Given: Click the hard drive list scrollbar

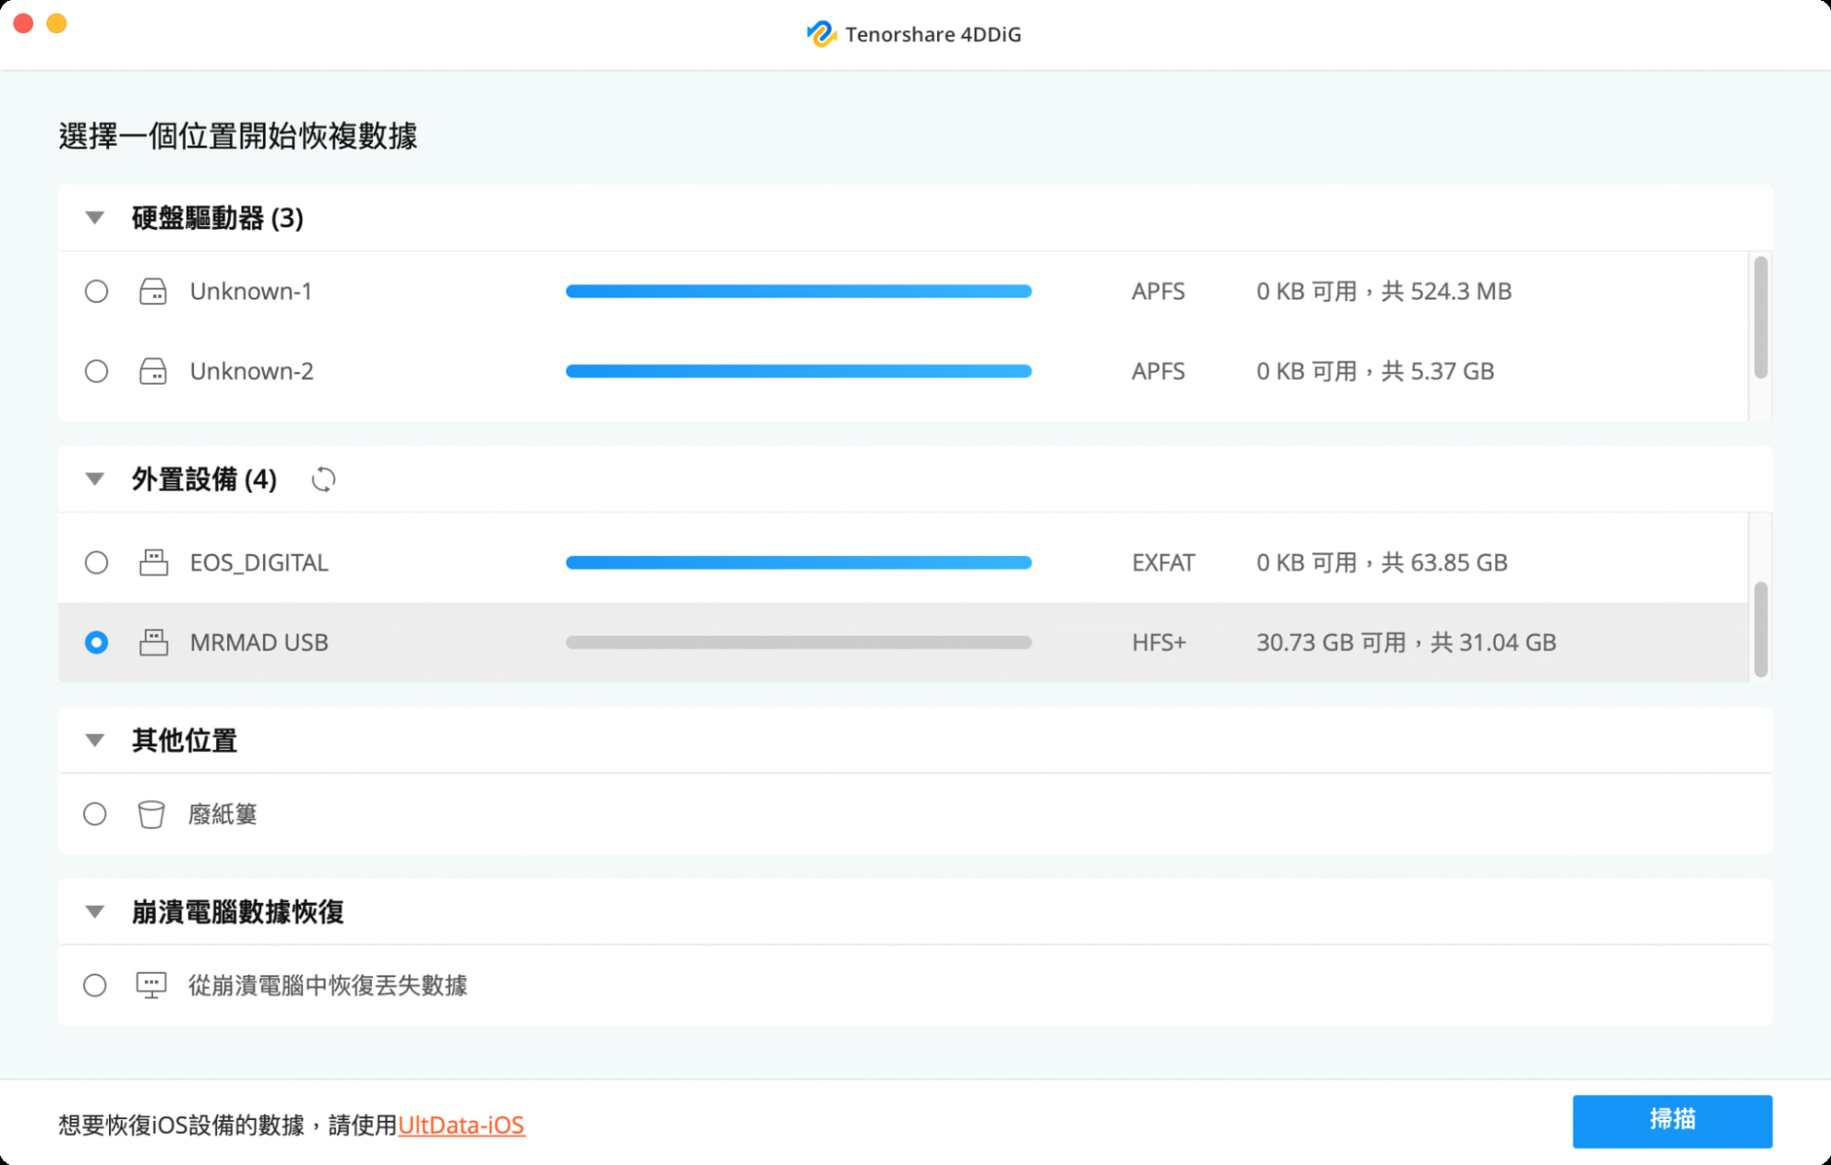Looking at the screenshot, I should 1760,317.
